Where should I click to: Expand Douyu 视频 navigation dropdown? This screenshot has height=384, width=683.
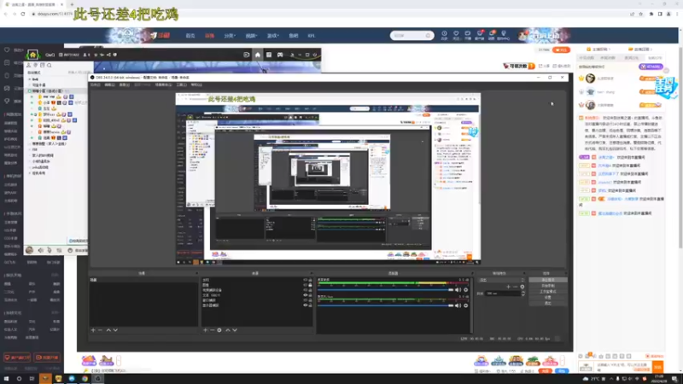(x=251, y=36)
